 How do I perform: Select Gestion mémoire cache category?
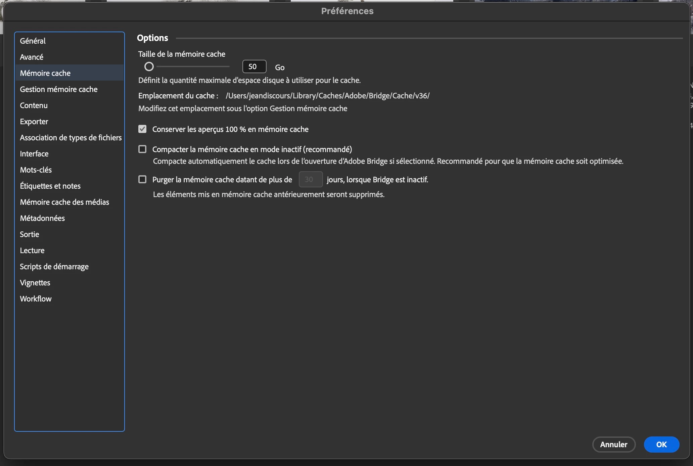click(x=59, y=89)
